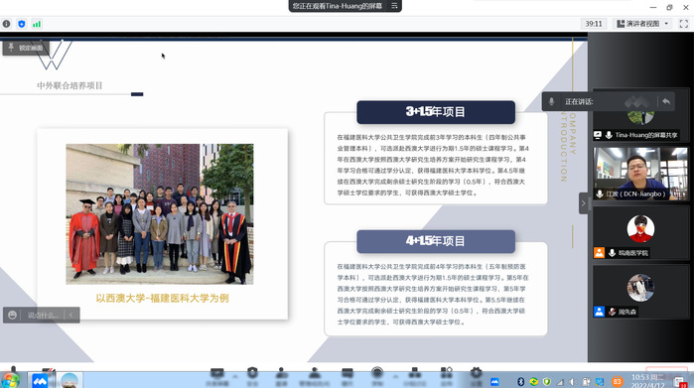Viewport: 694px width, 388px height.
Task: Click the blue security shield icon
Action: pos(21,24)
